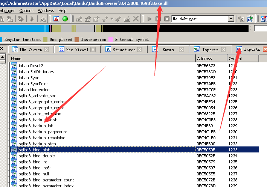The height and width of the screenshot is (187, 267).
Task: Click the binary search 101 binoculars icon
Action: click(9, 19)
